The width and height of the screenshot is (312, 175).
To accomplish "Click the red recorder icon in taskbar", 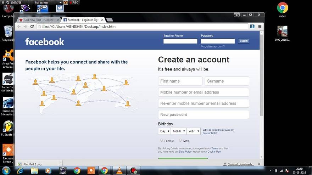I will coord(134,171).
